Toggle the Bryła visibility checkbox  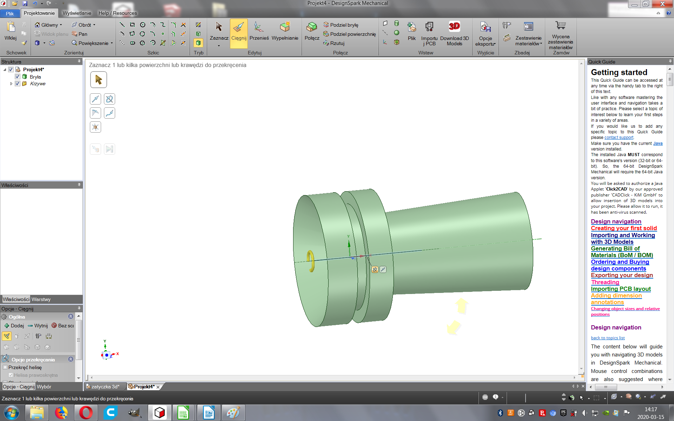click(x=18, y=76)
